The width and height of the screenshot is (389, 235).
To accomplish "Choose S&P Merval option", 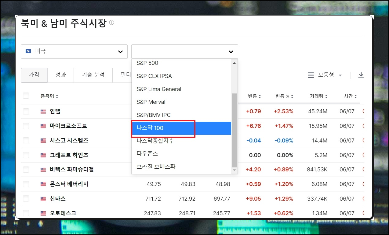I will (x=181, y=102).
